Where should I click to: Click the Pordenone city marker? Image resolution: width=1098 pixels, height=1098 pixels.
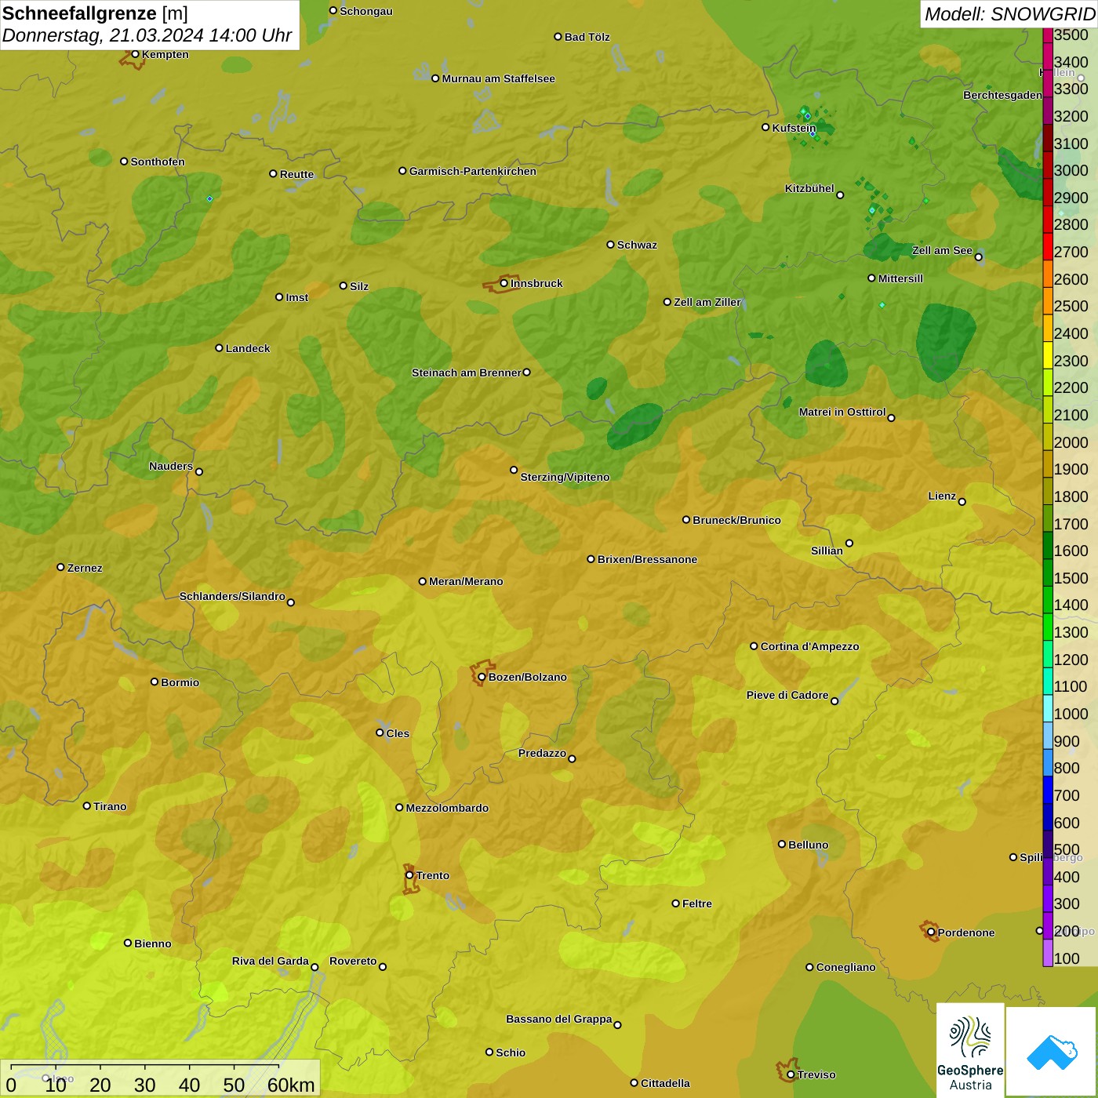pyautogui.click(x=931, y=933)
